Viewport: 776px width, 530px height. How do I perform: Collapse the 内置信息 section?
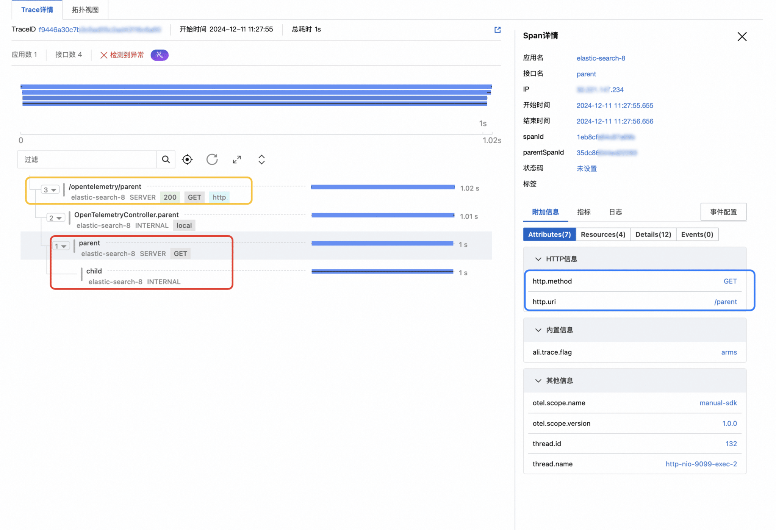pyautogui.click(x=538, y=330)
